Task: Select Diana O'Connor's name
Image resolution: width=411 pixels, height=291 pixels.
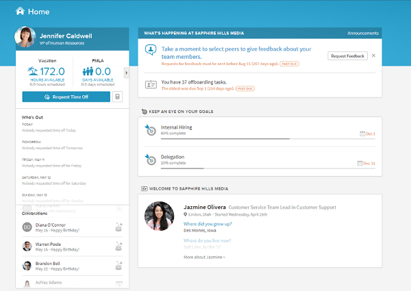Action: coord(51,225)
